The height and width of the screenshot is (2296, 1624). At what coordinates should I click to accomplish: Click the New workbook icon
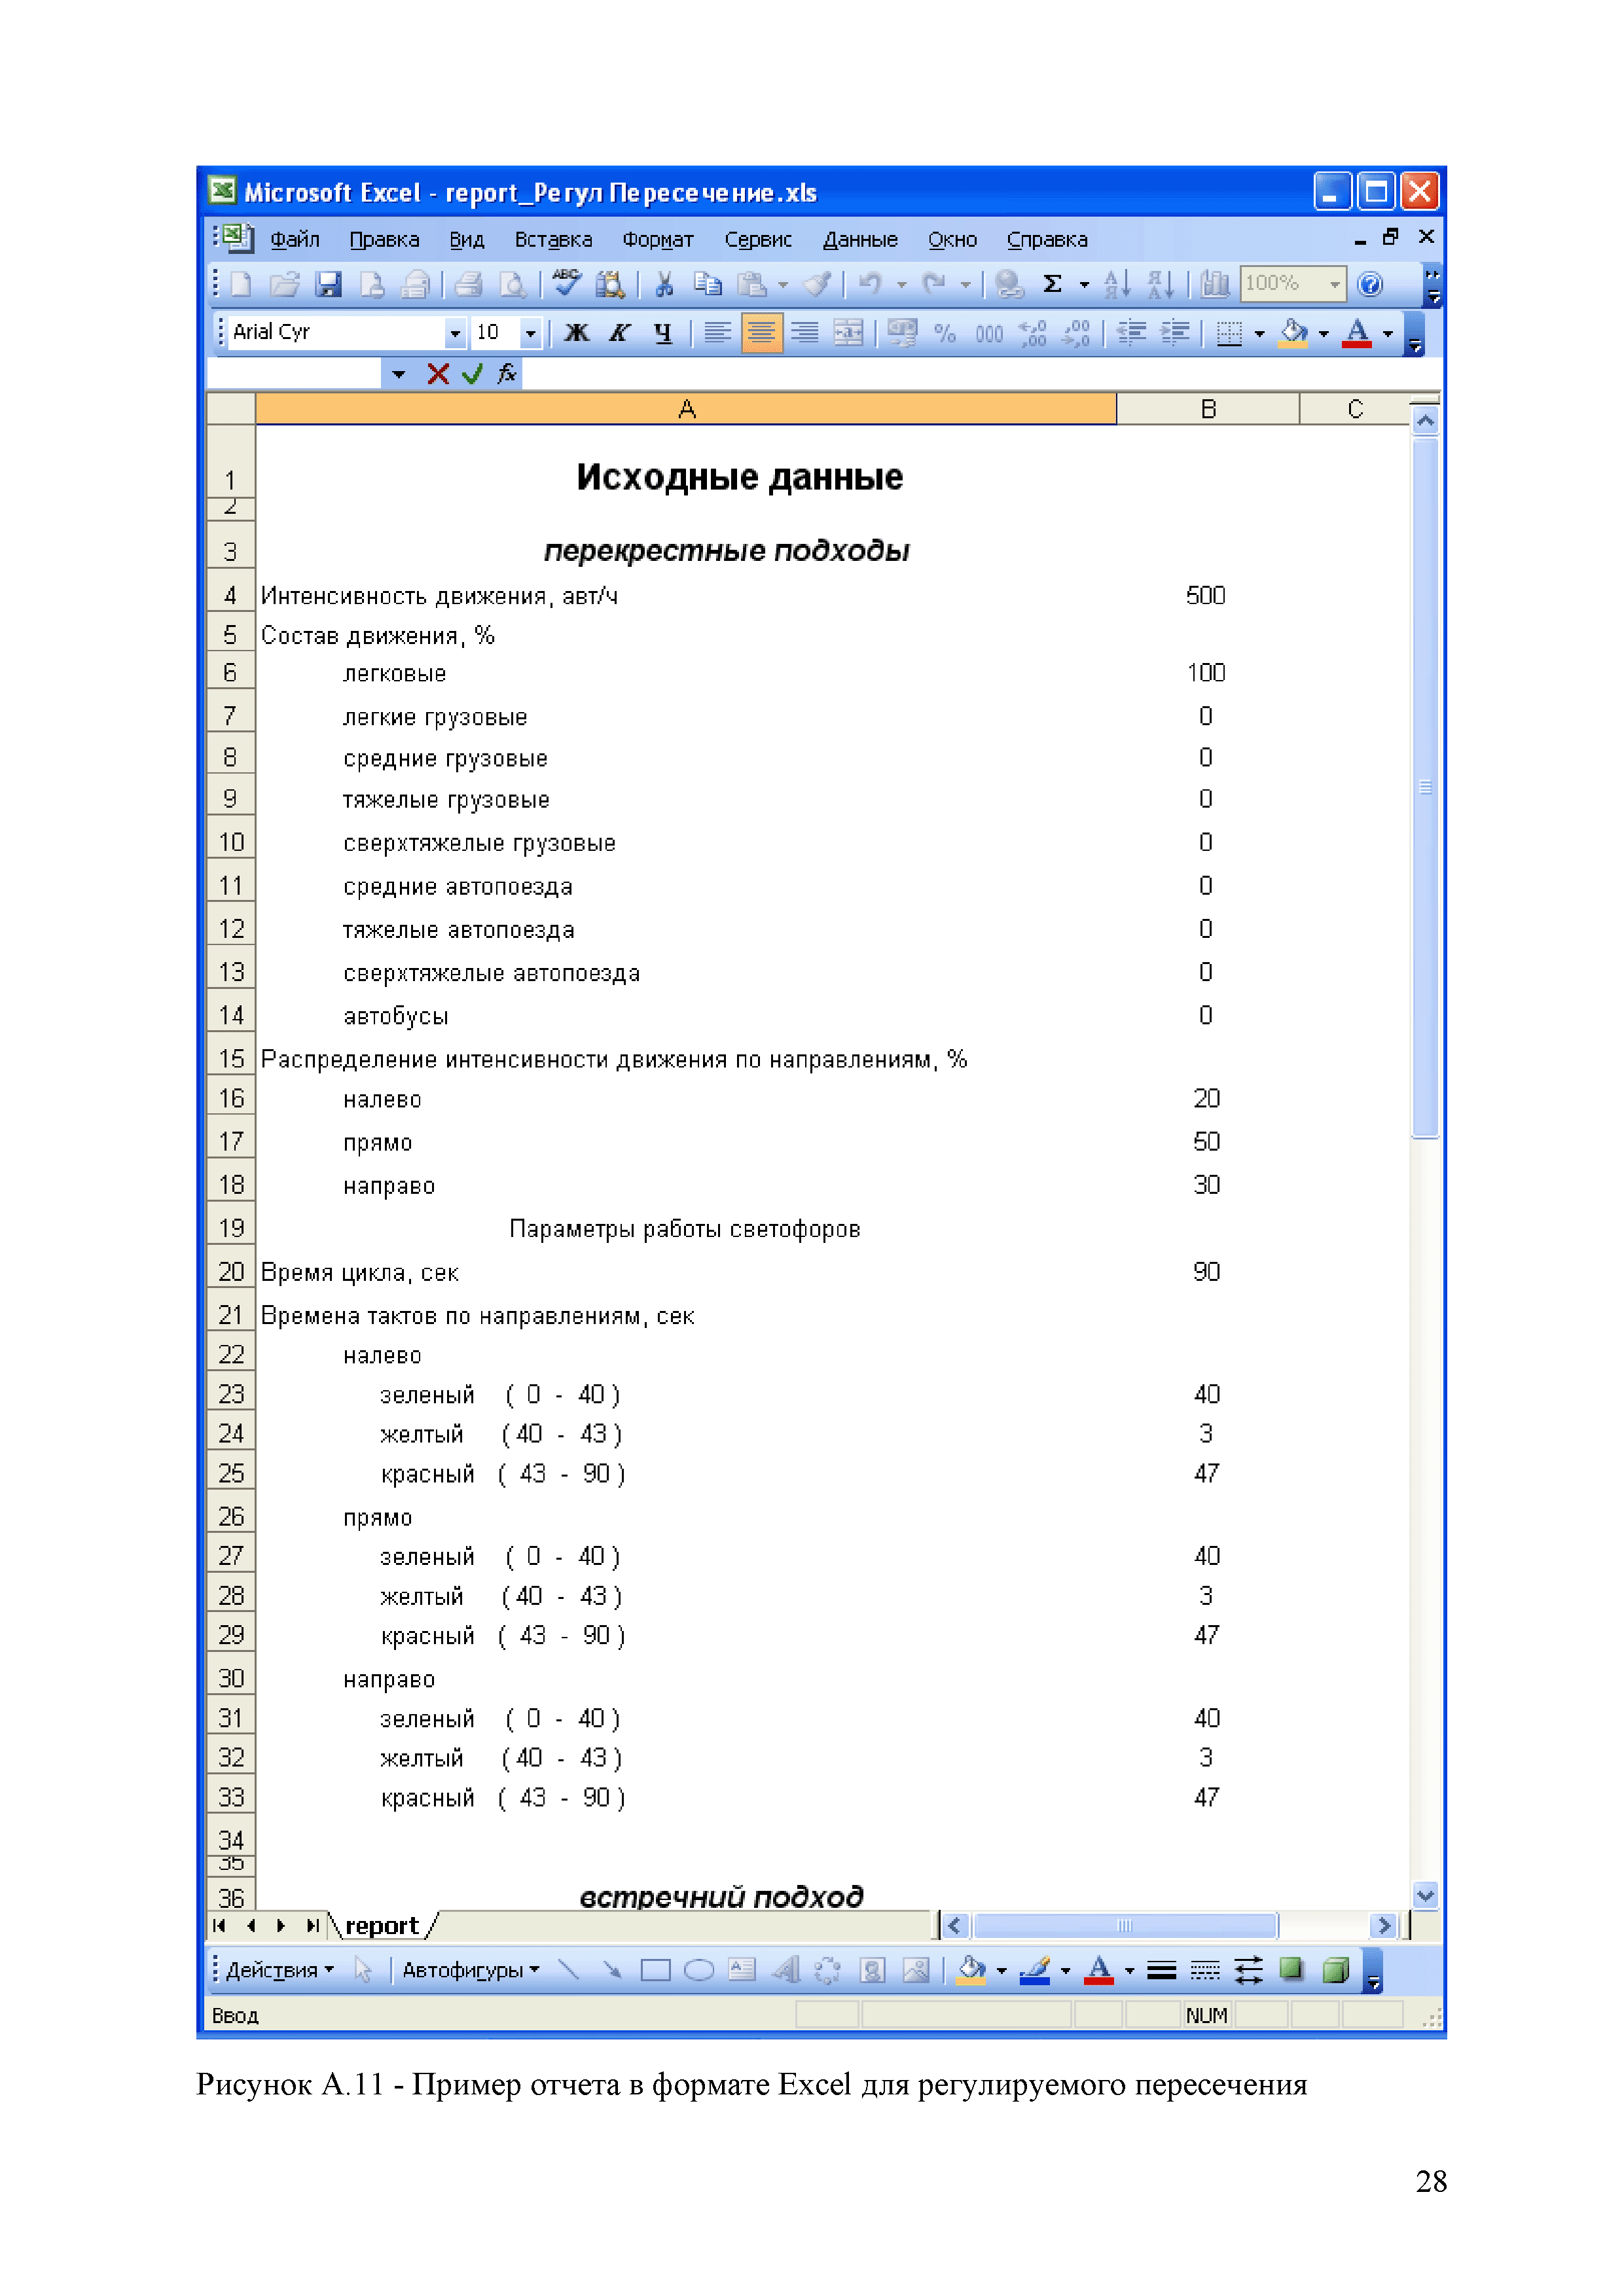[241, 285]
